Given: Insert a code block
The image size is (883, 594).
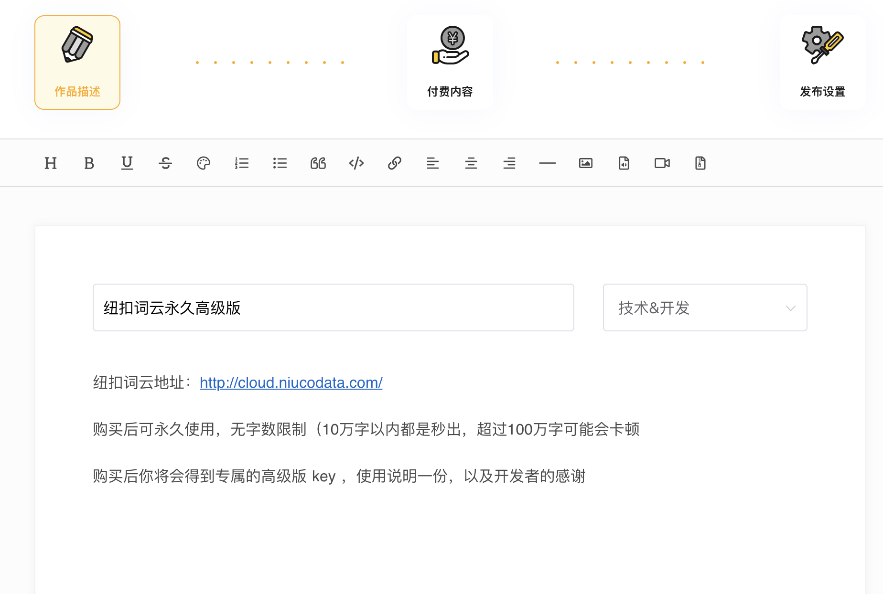Looking at the screenshot, I should tap(356, 163).
